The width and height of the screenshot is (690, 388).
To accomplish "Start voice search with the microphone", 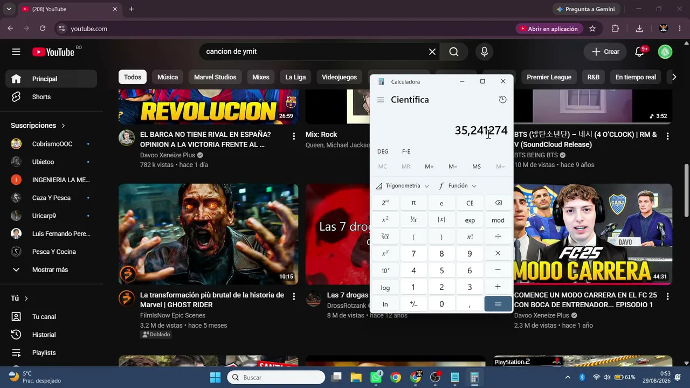I will [484, 52].
